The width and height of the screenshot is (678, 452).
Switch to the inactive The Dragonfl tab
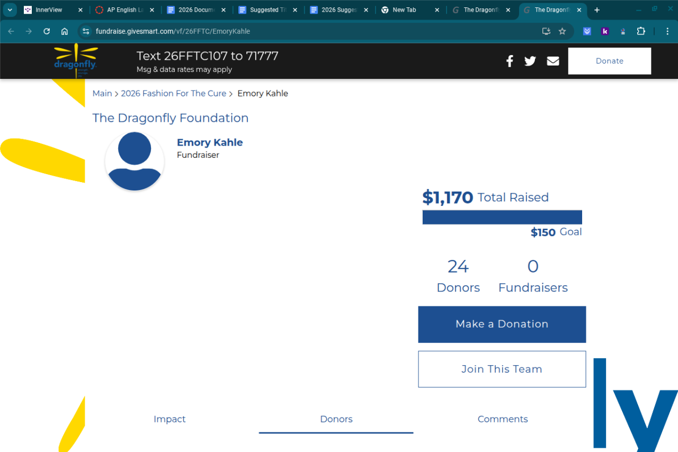point(481,10)
